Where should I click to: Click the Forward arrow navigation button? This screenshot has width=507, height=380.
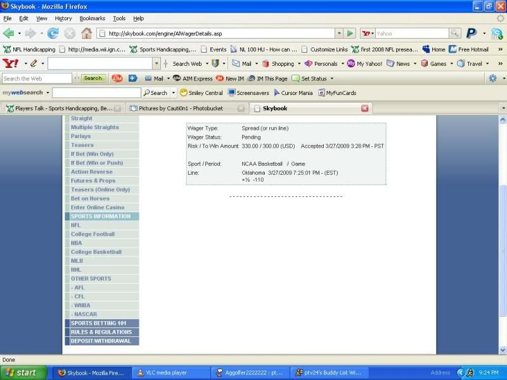(x=30, y=34)
